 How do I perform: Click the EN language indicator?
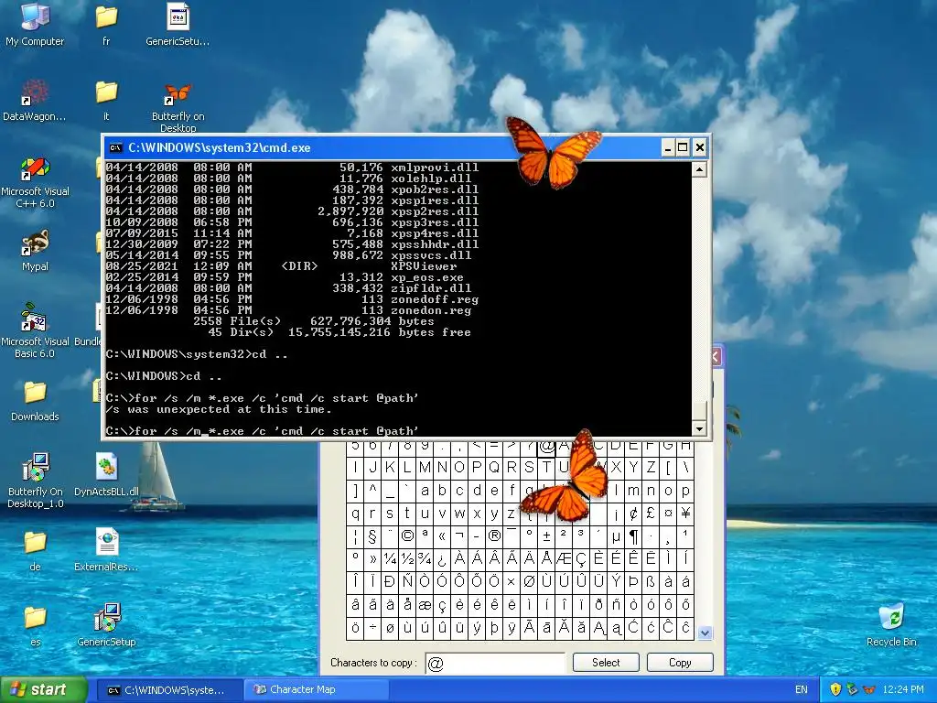pos(802,690)
